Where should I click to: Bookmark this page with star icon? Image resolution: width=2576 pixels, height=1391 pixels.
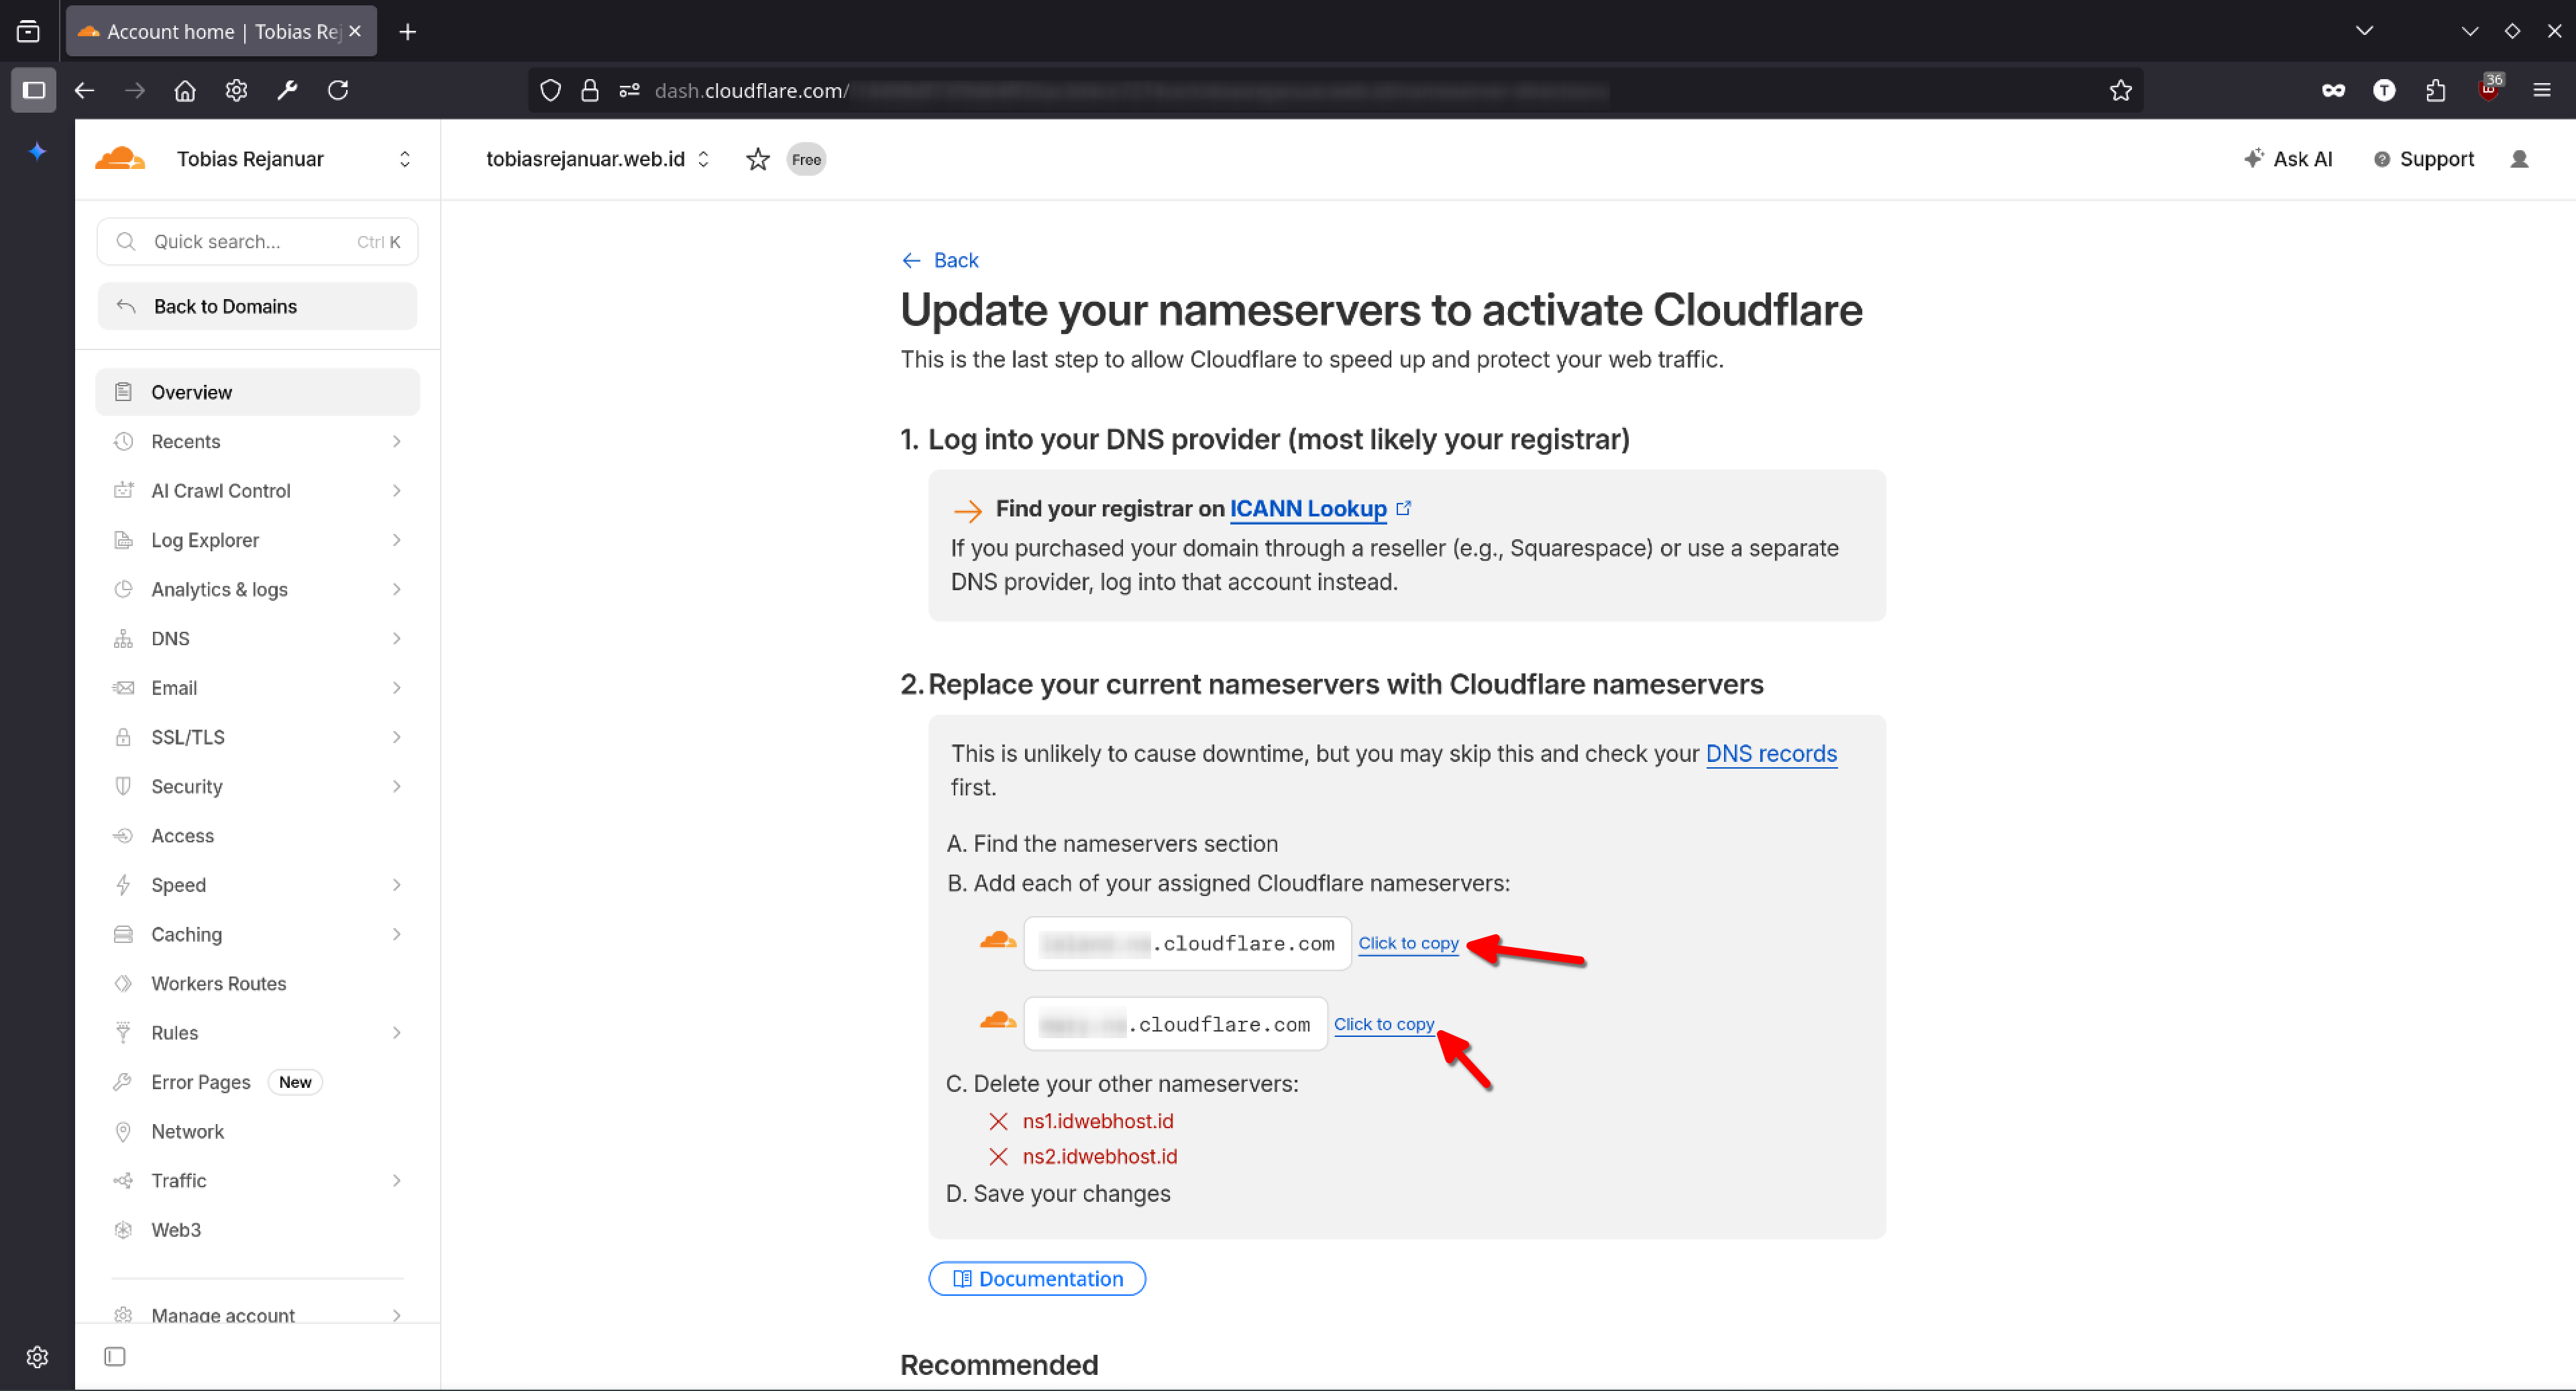coord(2120,90)
